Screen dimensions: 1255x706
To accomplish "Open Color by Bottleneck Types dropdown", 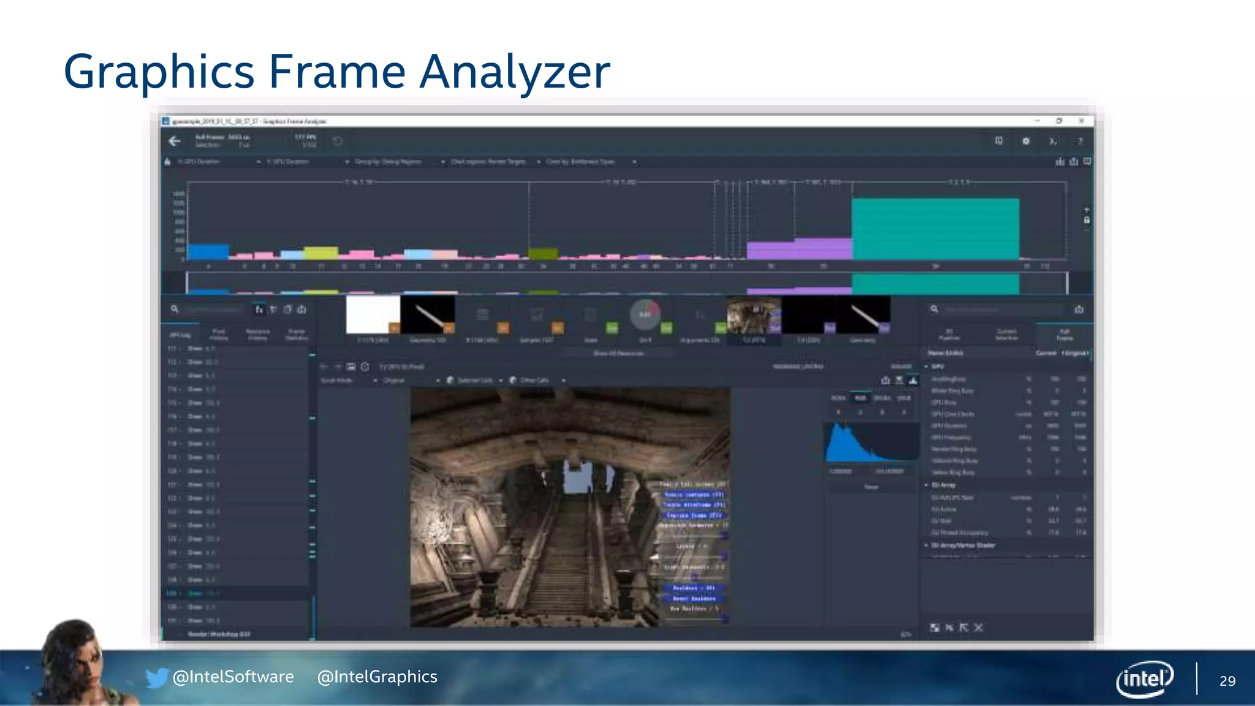I will point(591,162).
